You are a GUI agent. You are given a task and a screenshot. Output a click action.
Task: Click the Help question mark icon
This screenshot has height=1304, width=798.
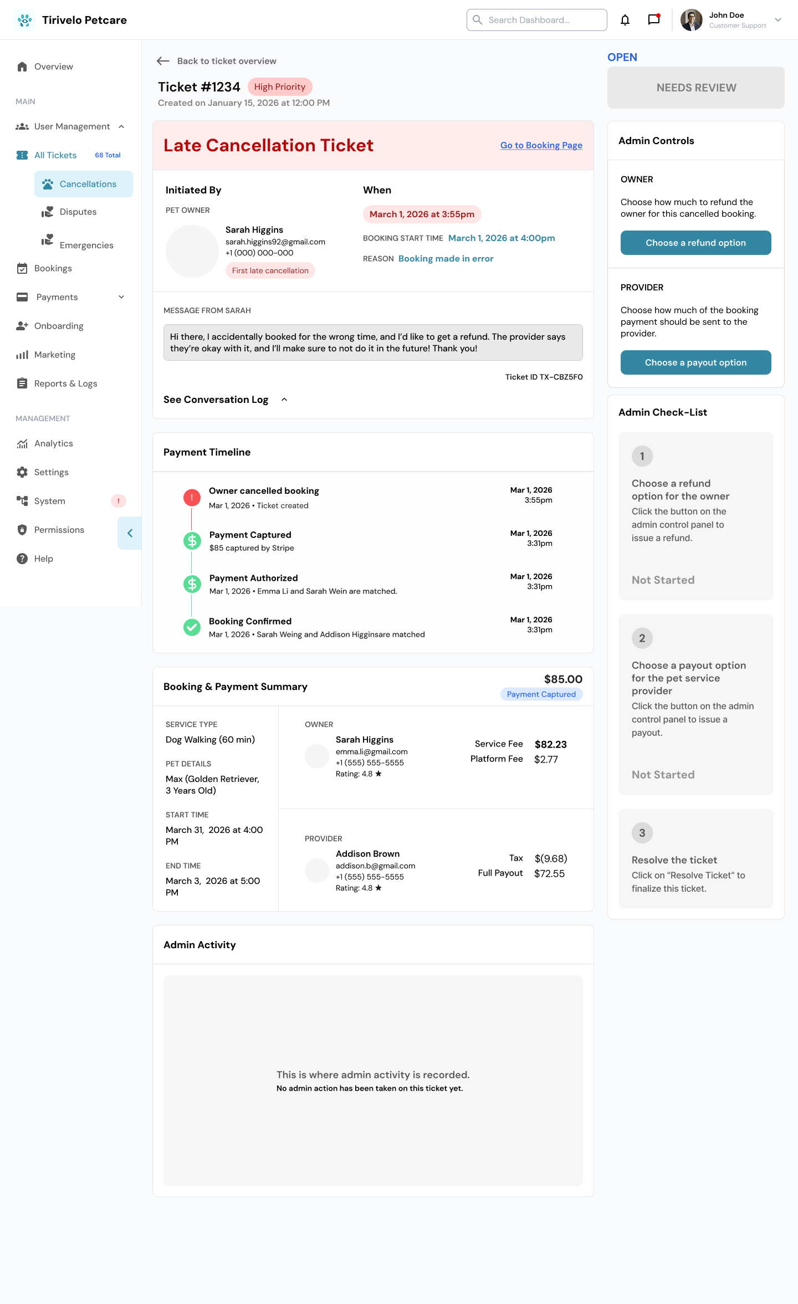tap(22, 559)
